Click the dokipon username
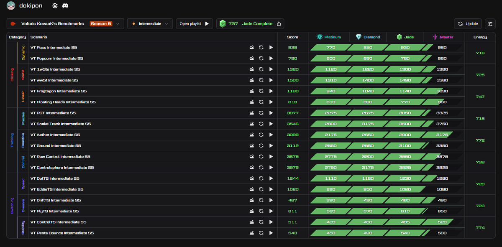This screenshot has height=247, width=502. point(31,6)
